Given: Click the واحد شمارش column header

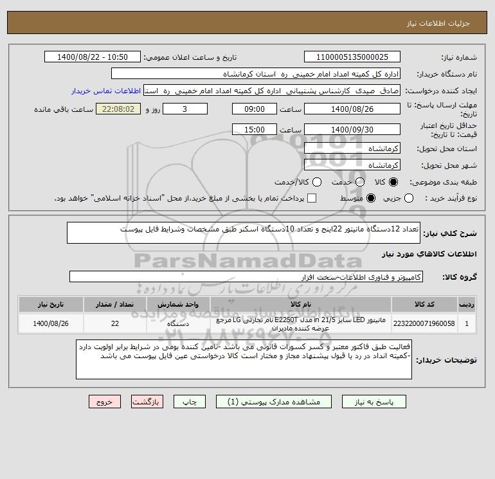Looking at the screenshot, I should (x=178, y=304).
